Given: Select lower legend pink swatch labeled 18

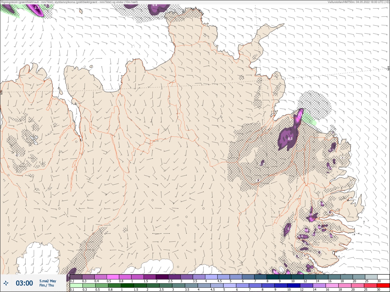Looking at the screenshot, I should coord(345,286).
